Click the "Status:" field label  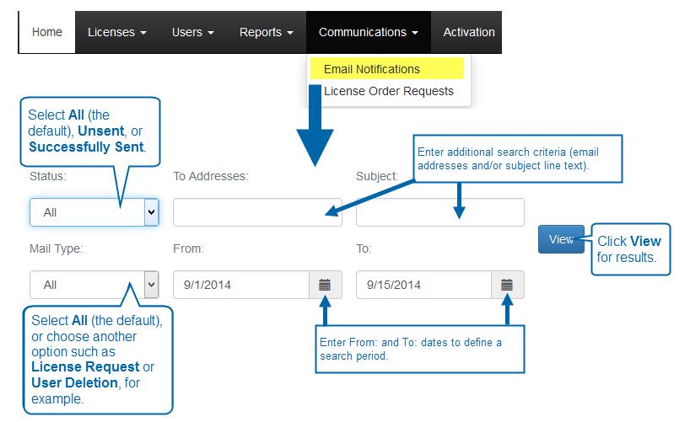[x=48, y=176]
